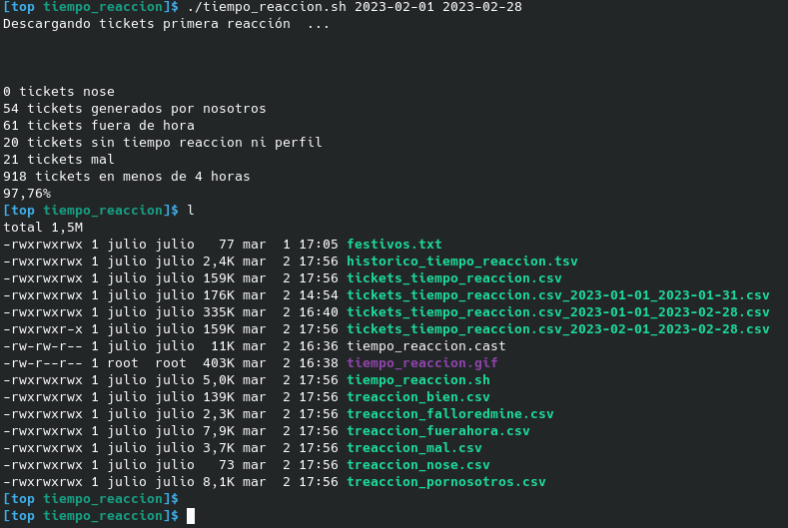788x528 pixels.
Task: Click the treaccion_fuerahora.csv entry
Action: tap(437, 431)
